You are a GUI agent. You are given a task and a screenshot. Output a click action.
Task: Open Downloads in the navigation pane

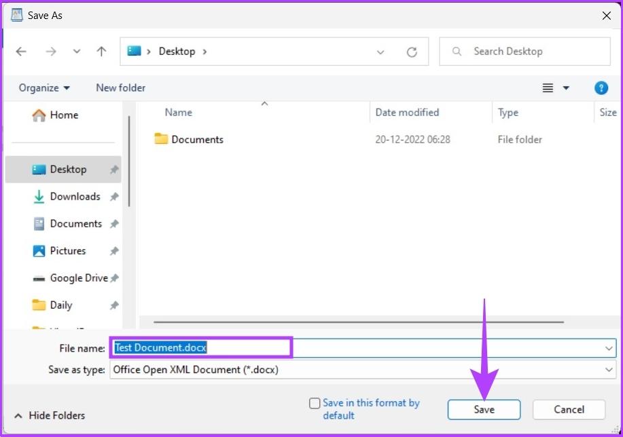[67, 197]
